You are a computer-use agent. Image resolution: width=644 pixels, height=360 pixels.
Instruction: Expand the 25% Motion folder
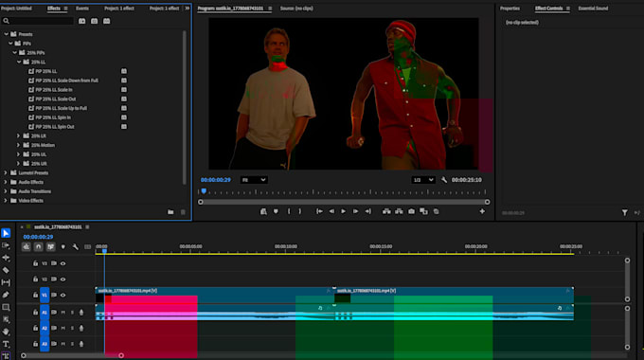point(18,145)
